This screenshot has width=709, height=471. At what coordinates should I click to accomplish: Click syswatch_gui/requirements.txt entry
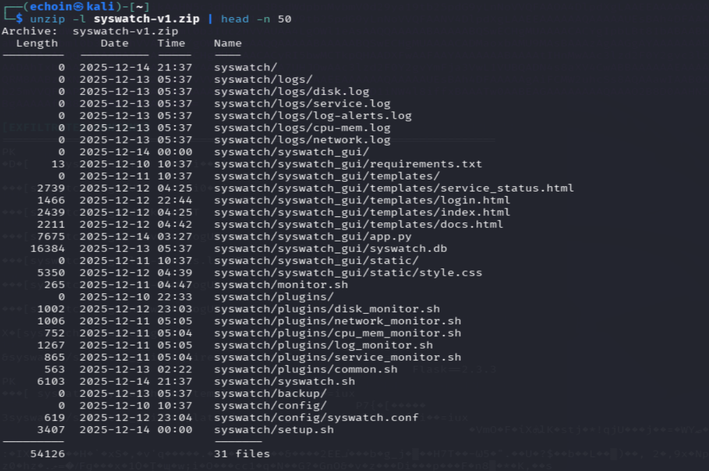(348, 164)
